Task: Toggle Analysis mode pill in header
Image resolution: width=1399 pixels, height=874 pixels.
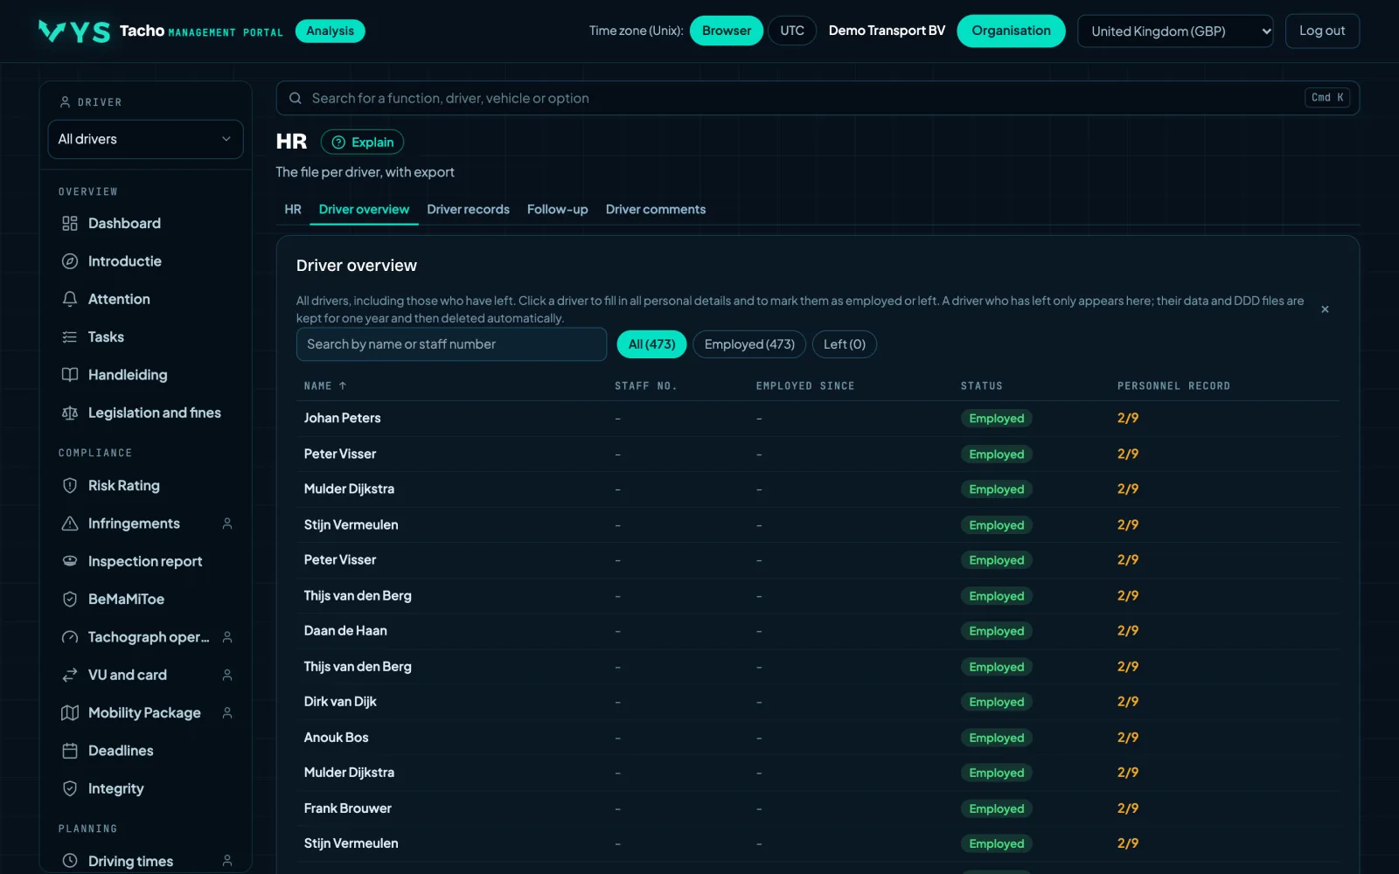Action: pos(330,31)
